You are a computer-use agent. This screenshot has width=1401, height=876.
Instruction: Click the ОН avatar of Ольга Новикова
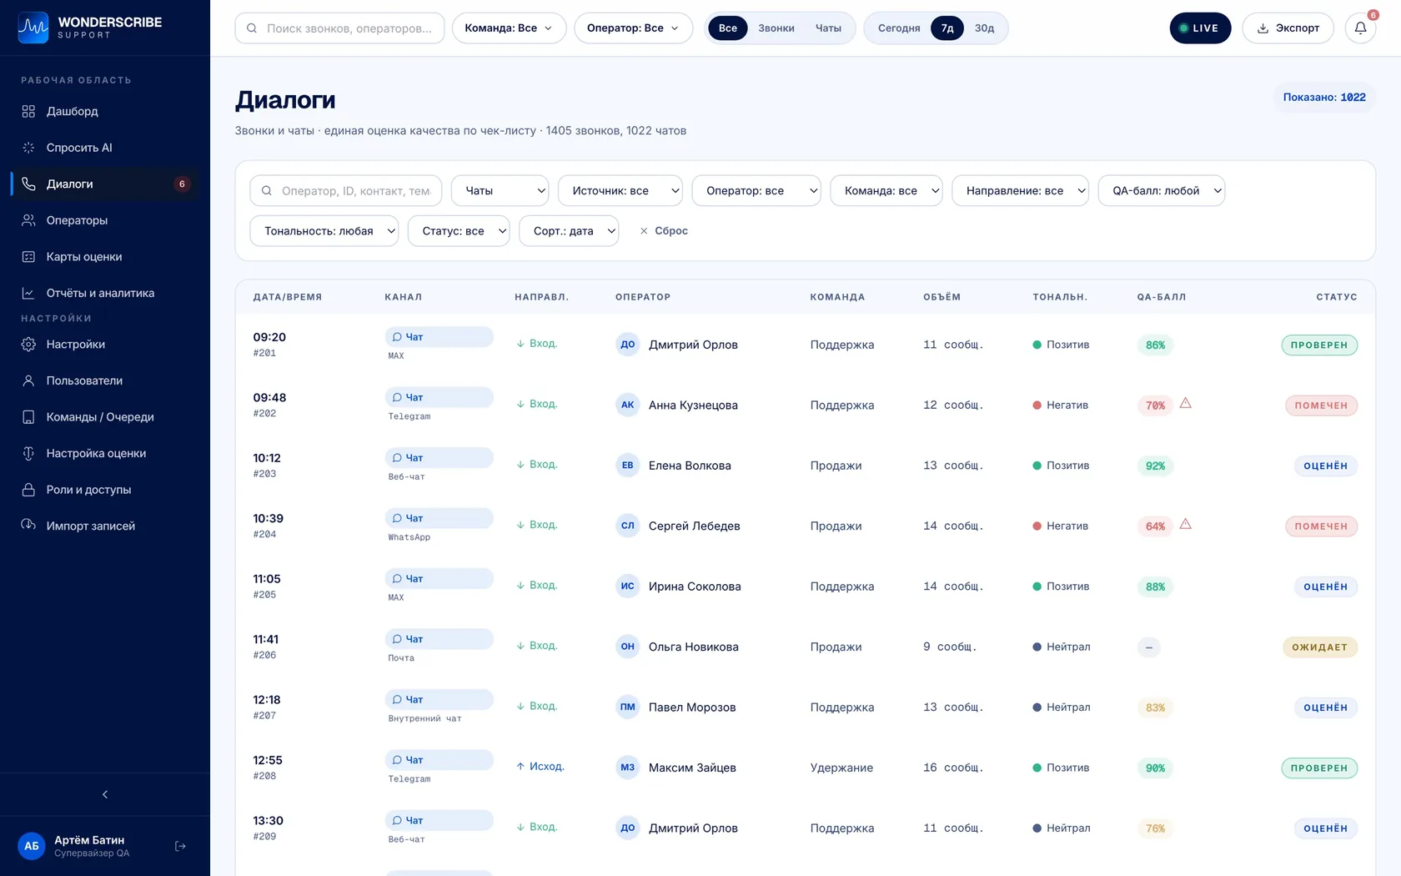[x=627, y=647]
